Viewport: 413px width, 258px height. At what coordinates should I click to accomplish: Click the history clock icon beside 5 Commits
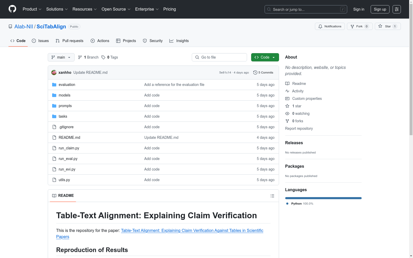(x=255, y=72)
